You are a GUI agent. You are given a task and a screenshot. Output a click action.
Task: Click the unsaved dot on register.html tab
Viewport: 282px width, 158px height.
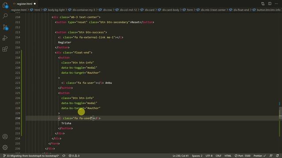(x=35, y=4)
